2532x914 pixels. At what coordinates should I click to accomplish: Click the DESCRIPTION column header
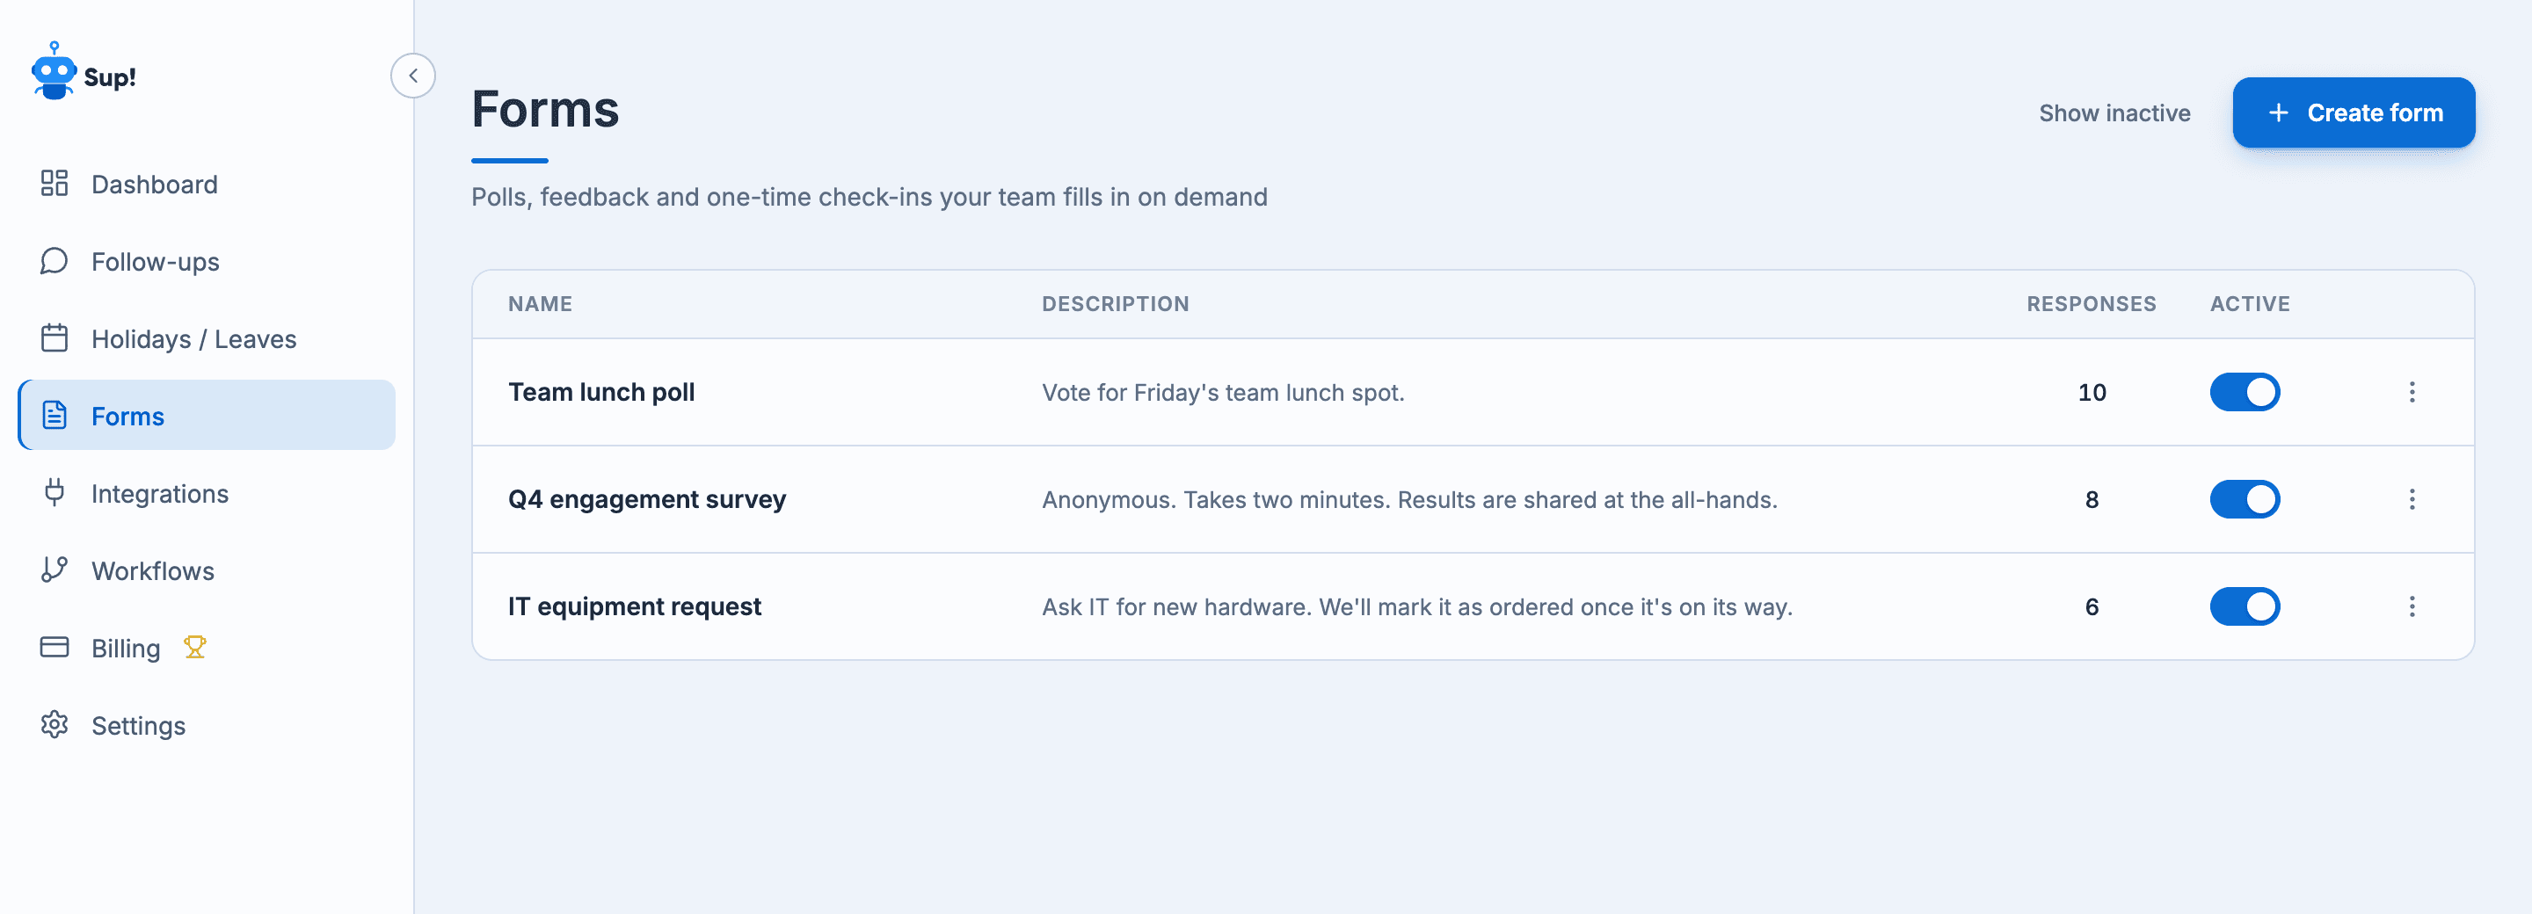pos(1115,304)
